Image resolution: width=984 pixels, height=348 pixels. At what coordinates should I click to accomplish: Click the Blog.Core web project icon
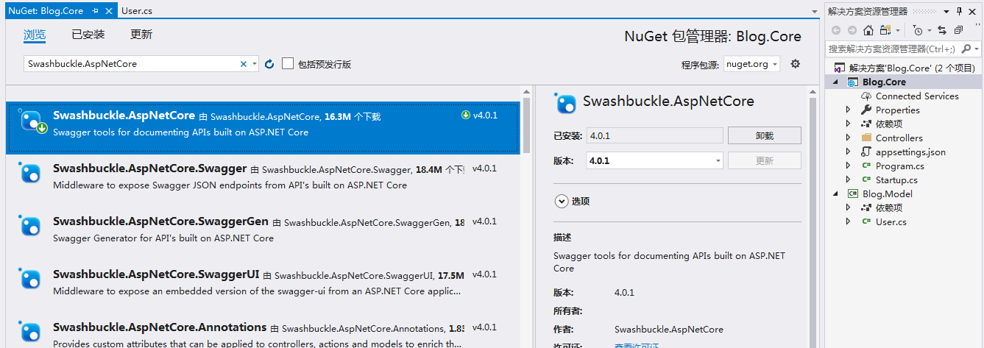point(853,82)
